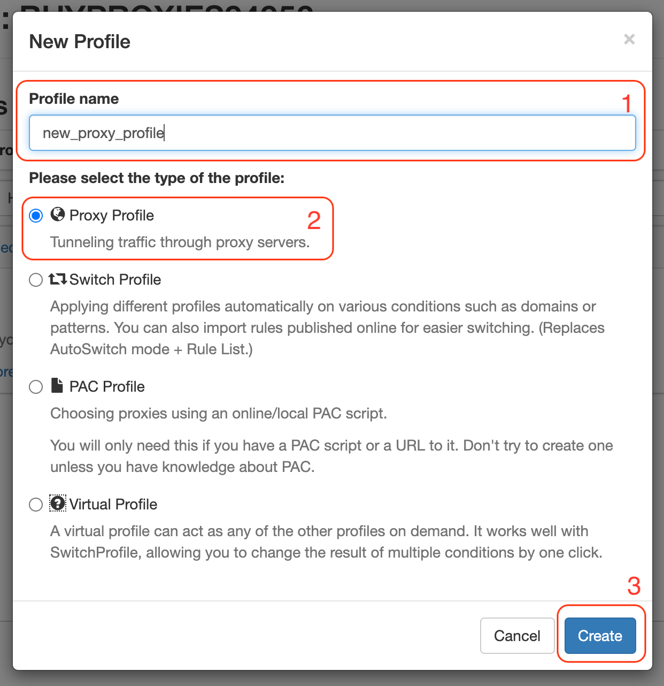Image resolution: width=664 pixels, height=686 pixels.
Task: Keep Proxy Profile selected by clicking its radio
Action: coord(35,215)
